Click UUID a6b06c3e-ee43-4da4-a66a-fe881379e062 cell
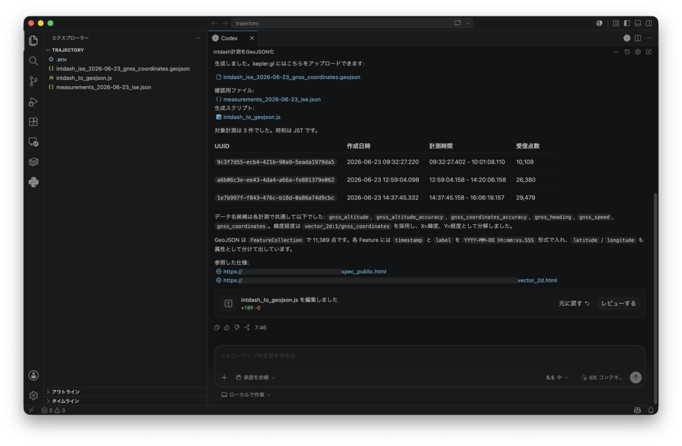 pos(276,180)
